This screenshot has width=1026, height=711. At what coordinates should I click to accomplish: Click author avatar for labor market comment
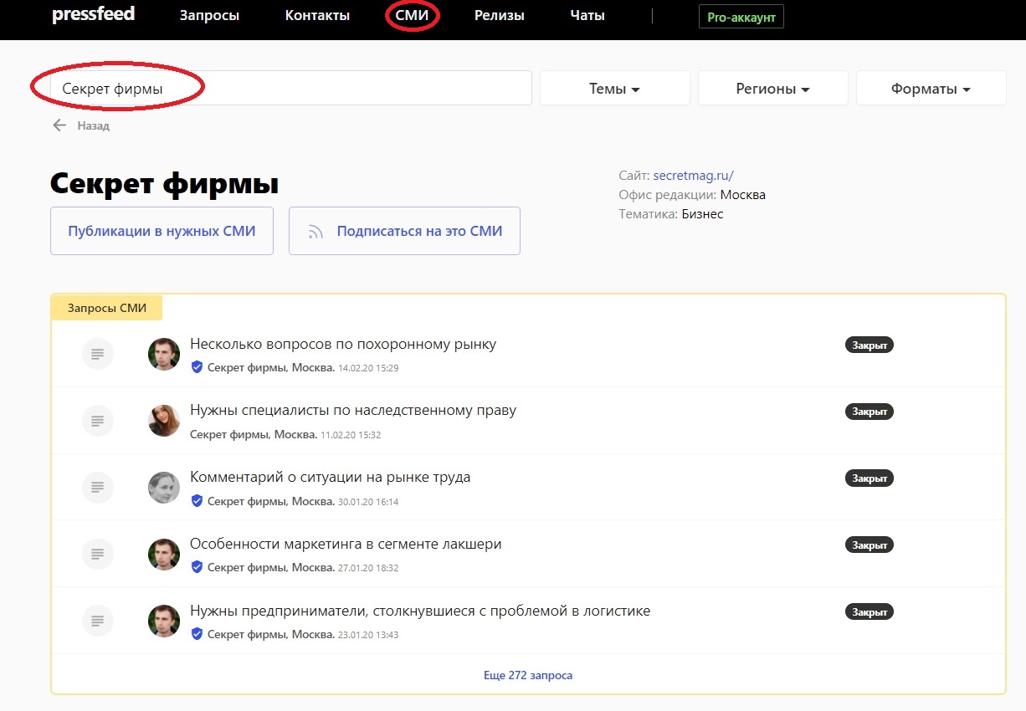(164, 488)
